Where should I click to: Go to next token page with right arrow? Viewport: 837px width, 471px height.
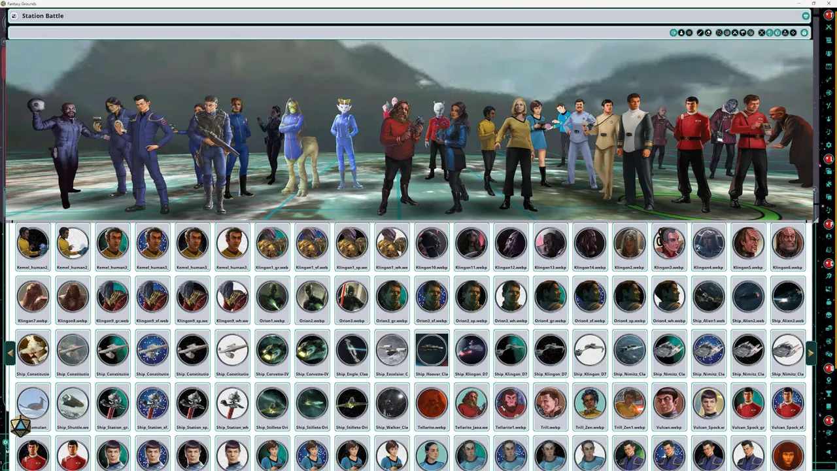point(811,353)
